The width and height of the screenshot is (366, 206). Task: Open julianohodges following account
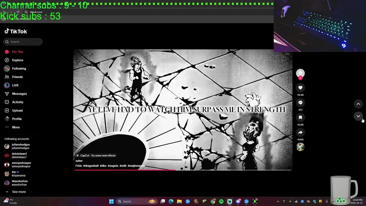[21, 146]
